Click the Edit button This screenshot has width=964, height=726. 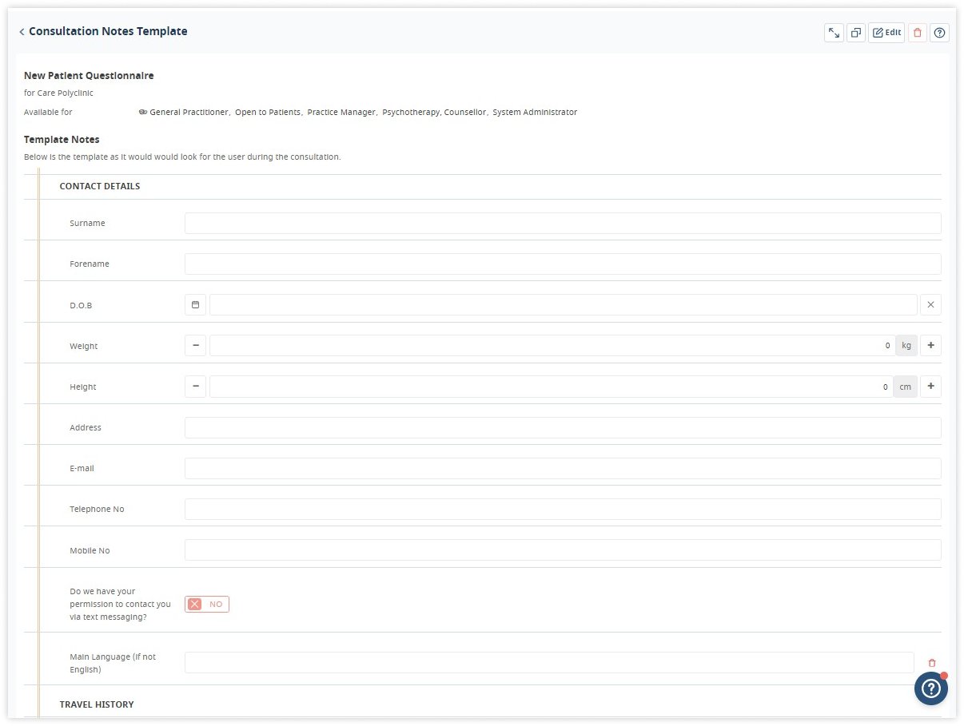coord(886,33)
